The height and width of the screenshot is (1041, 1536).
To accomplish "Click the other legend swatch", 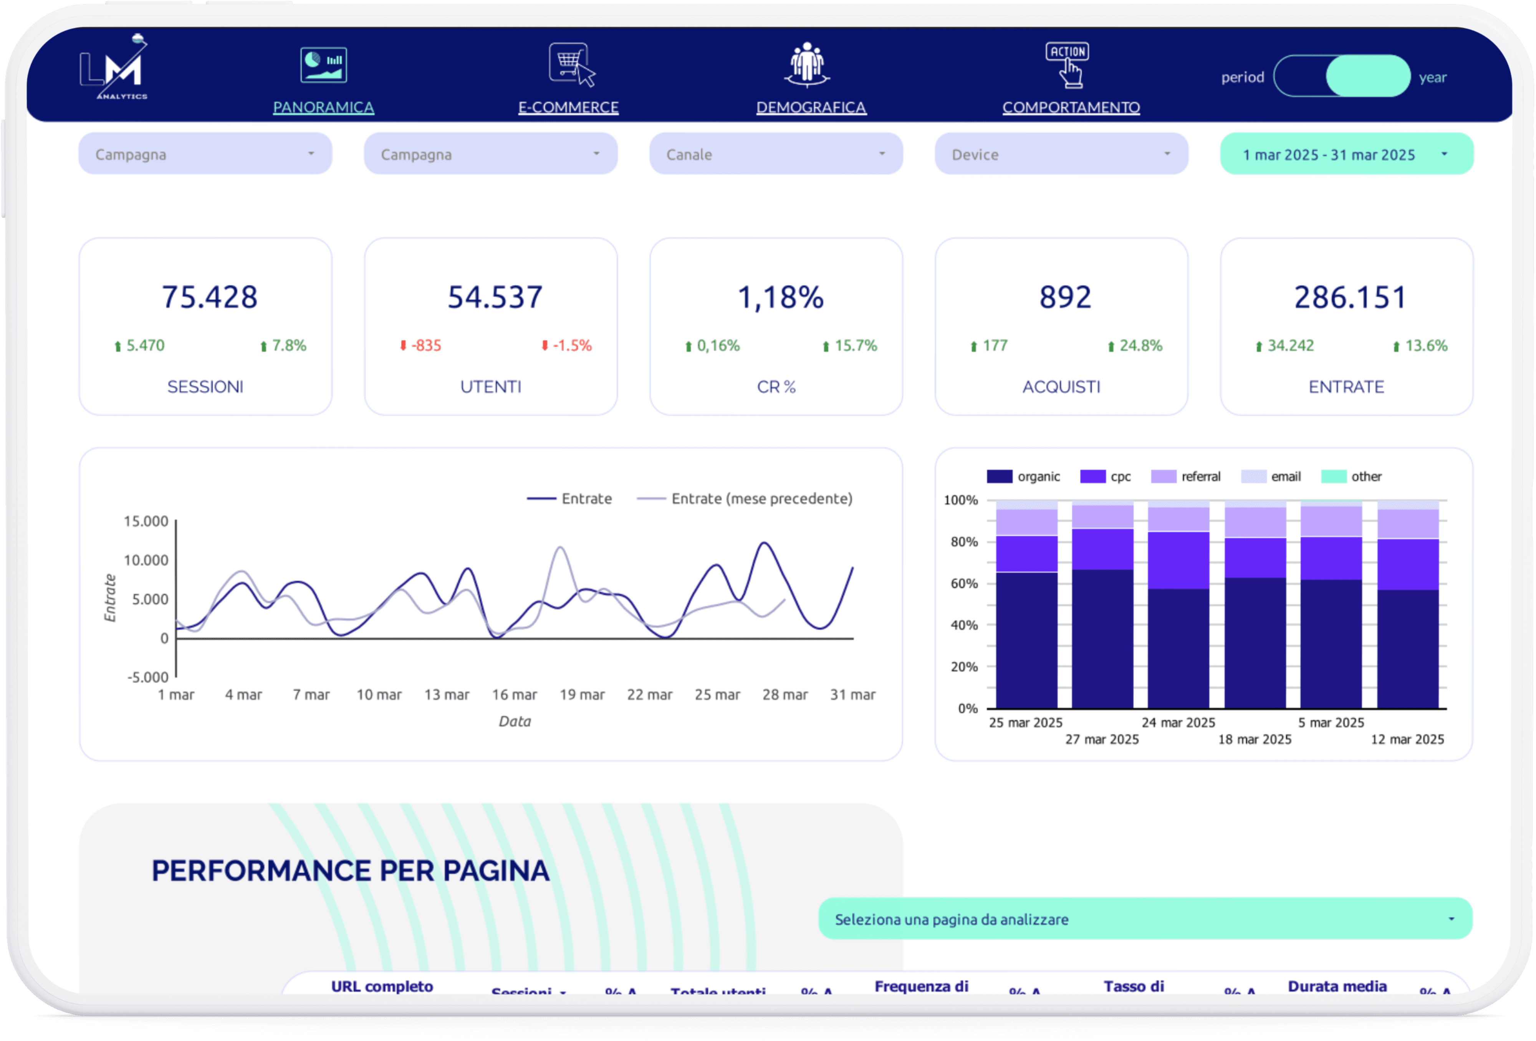I will 1333,477.
